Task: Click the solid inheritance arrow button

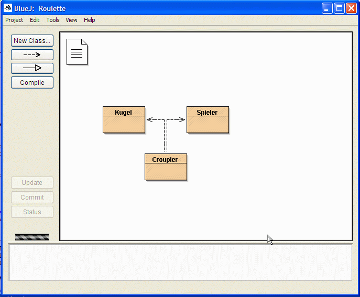Action: tap(32, 68)
